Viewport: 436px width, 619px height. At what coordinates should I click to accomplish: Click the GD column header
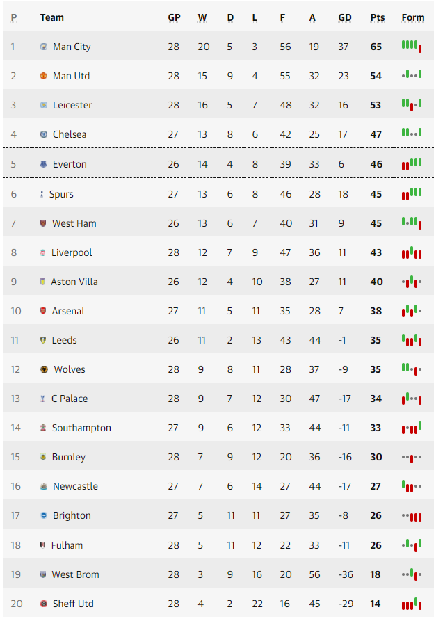(x=344, y=18)
